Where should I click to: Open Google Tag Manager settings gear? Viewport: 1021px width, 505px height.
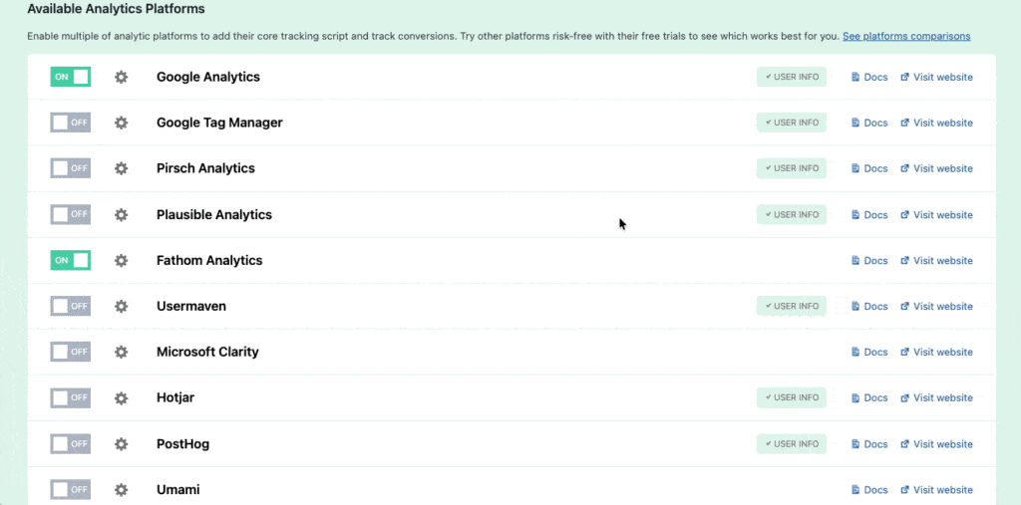pyautogui.click(x=121, y=123)
